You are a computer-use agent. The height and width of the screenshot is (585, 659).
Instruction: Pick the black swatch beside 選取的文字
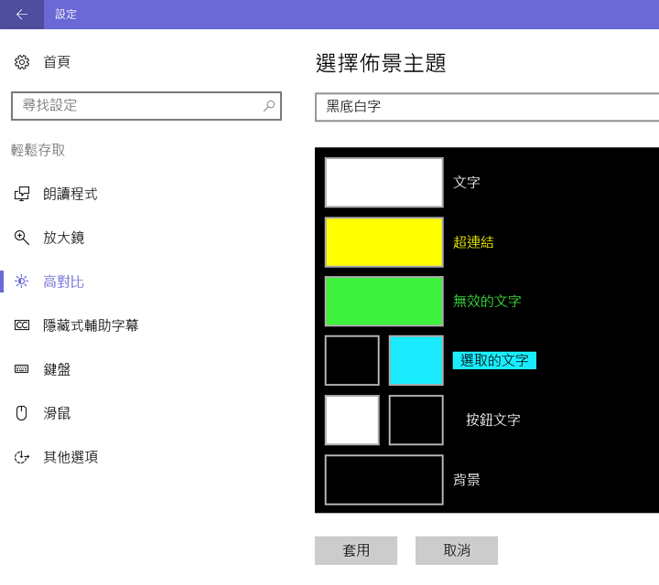click(352, 360)
